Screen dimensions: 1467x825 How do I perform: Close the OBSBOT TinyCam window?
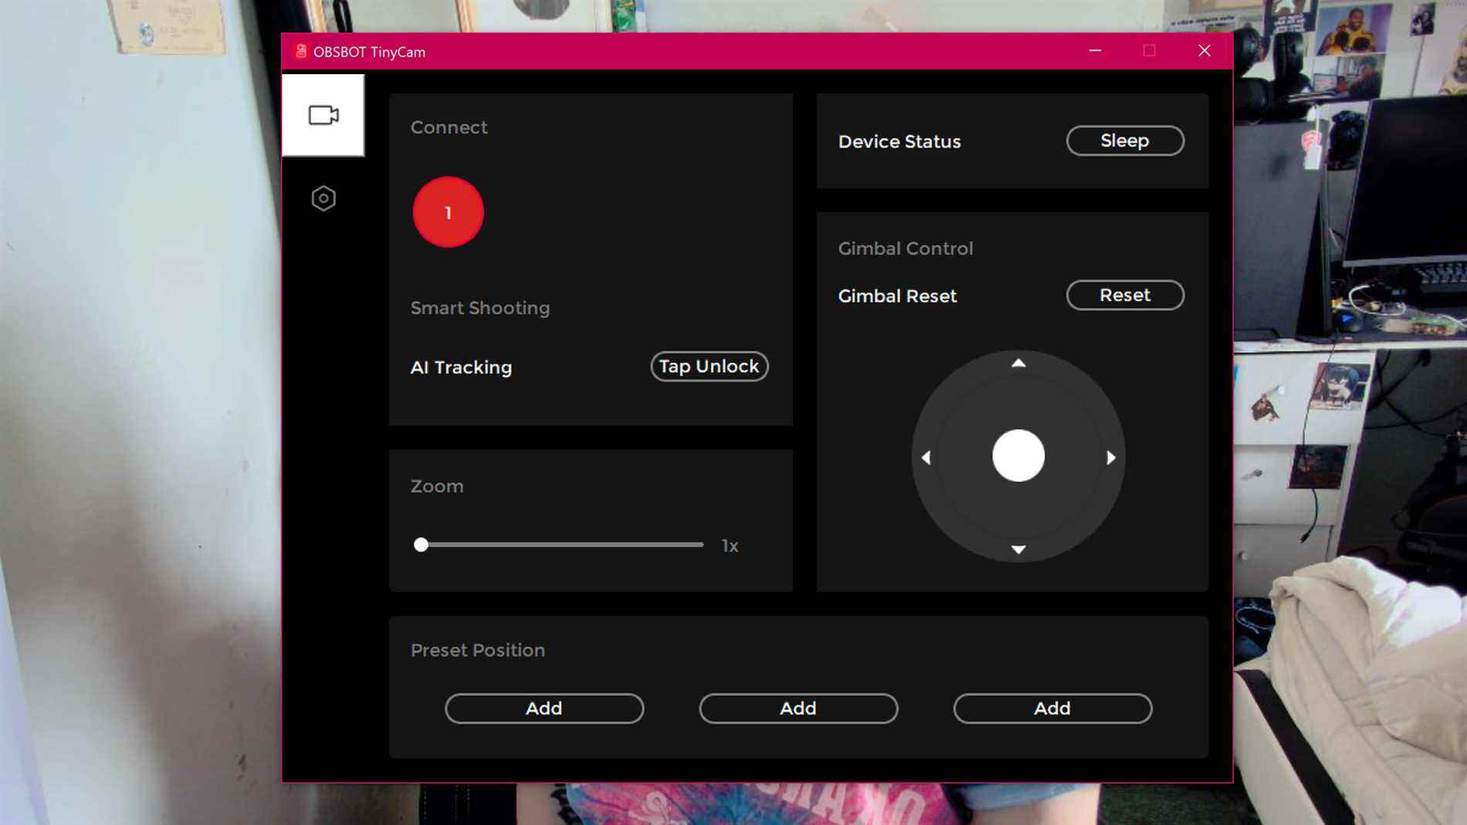(1204, 51)
